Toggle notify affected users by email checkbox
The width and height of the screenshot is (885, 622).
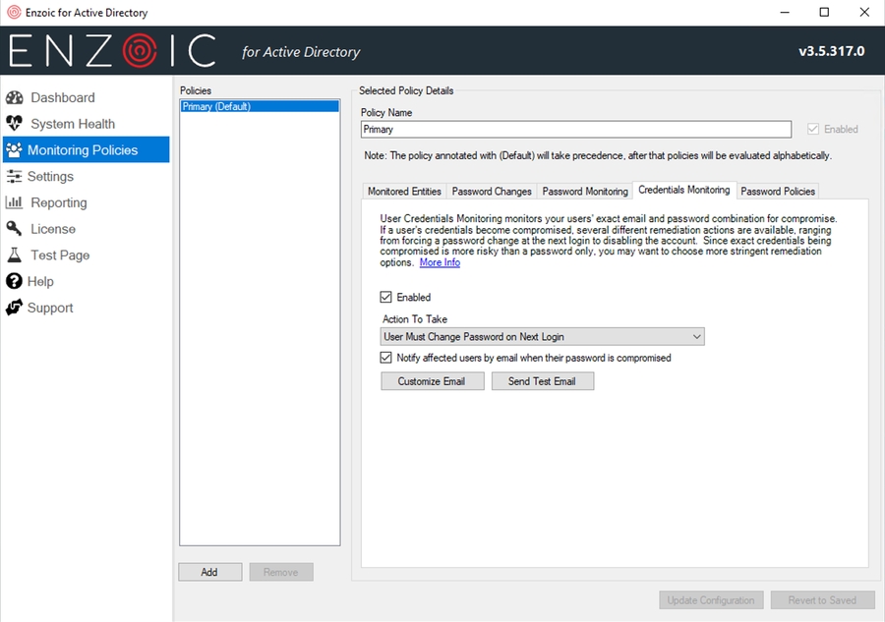coord(386,358)
